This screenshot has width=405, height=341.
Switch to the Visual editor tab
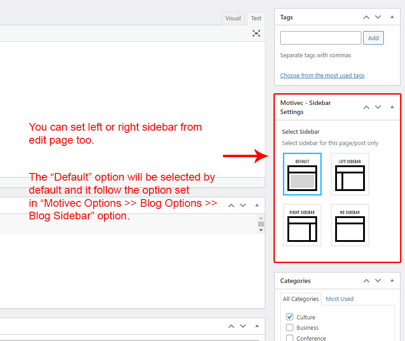[x=233, y=18]
